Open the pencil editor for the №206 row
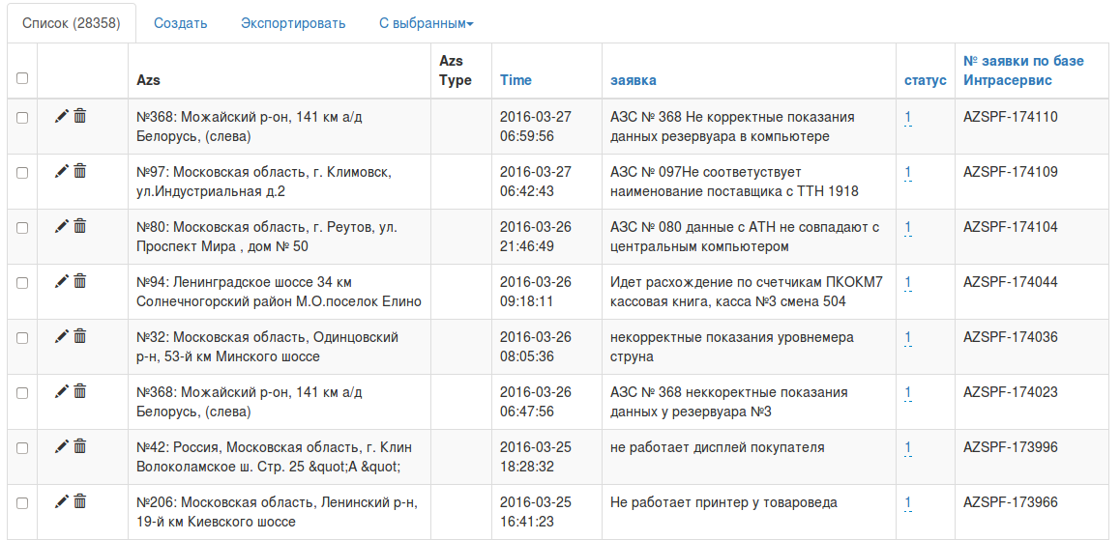1120x540 pixels. (x=62, y=501)
